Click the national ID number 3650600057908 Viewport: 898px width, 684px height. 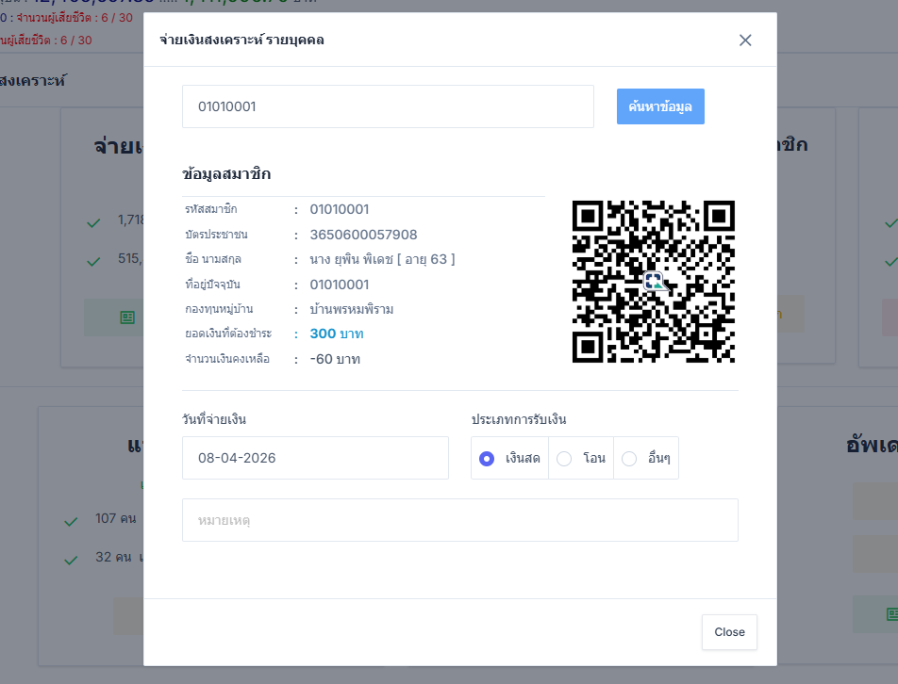click(364, 235)
